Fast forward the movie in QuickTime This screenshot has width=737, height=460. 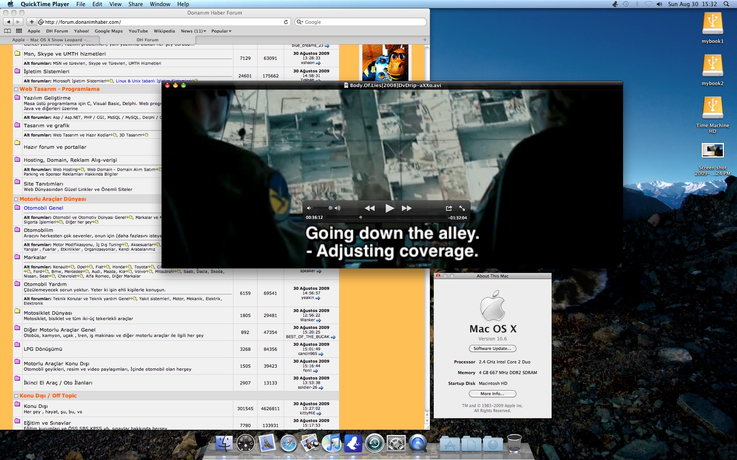click(407, 208)
